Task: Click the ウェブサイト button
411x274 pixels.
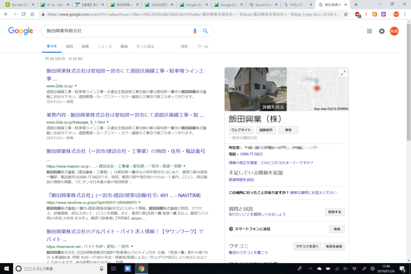Action: point(241,130)
